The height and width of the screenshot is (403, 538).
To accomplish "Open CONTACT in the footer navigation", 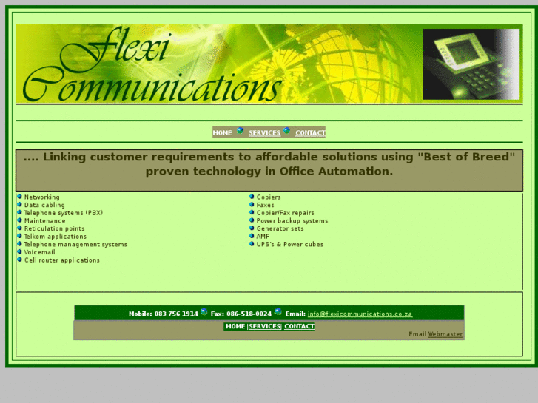I will click(299, 326).
